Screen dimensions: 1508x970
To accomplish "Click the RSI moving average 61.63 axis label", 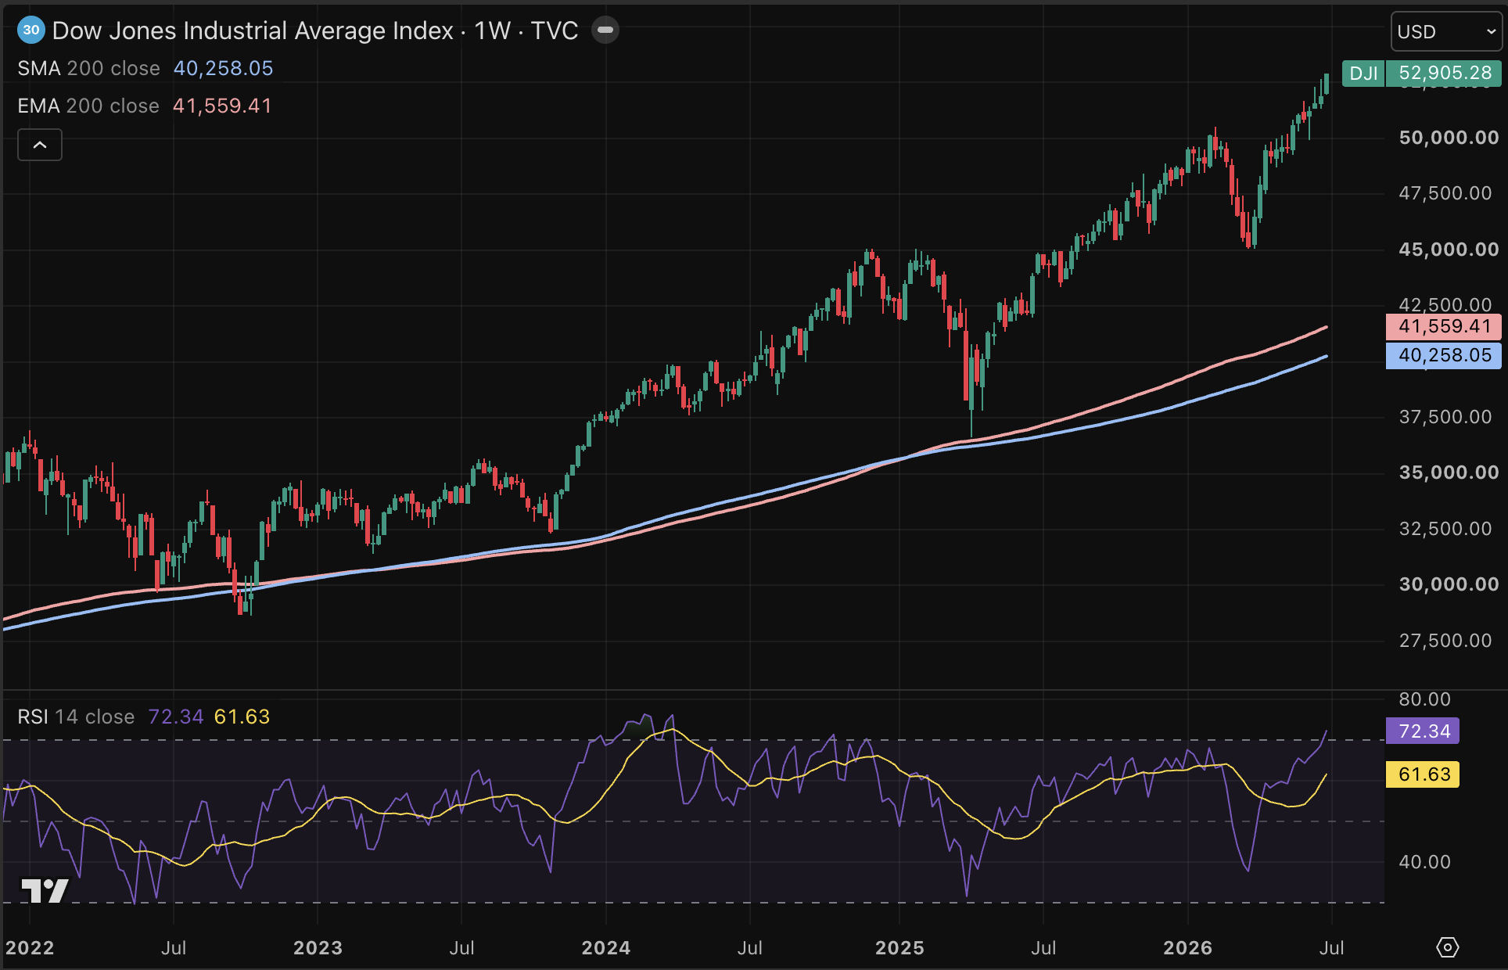I will (1423, 774).
